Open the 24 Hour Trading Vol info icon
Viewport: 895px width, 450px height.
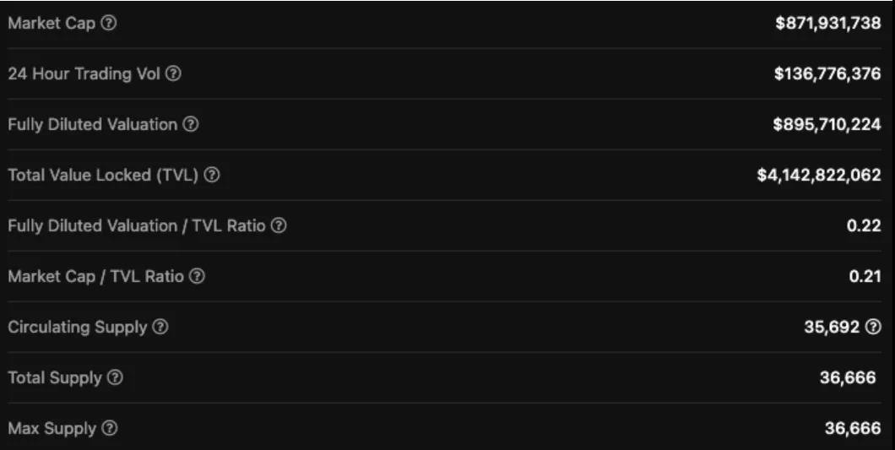173,74
